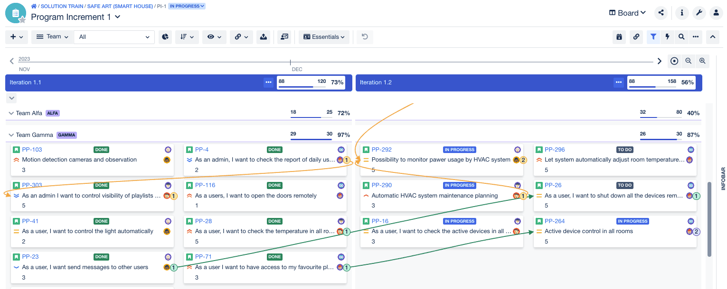Click Iteration 1.2 progress bar 56%
This screenshot has height=289, width=727.
point(661,82)
